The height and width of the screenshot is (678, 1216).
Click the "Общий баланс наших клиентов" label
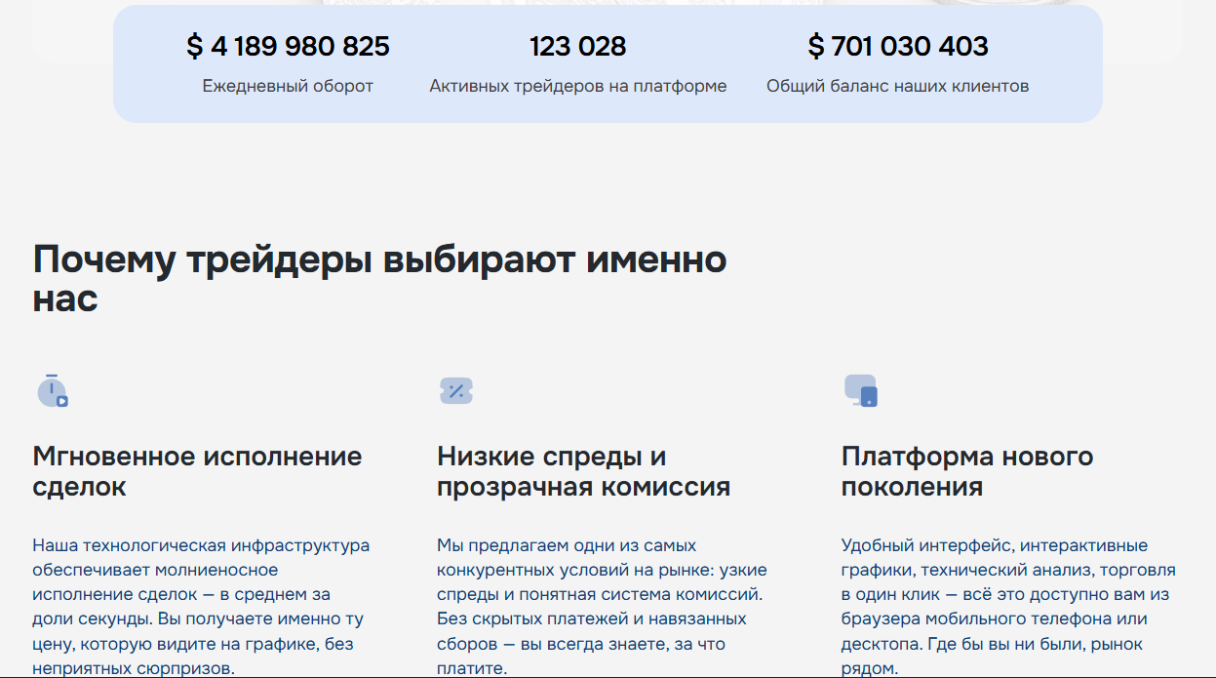[897, 86]
